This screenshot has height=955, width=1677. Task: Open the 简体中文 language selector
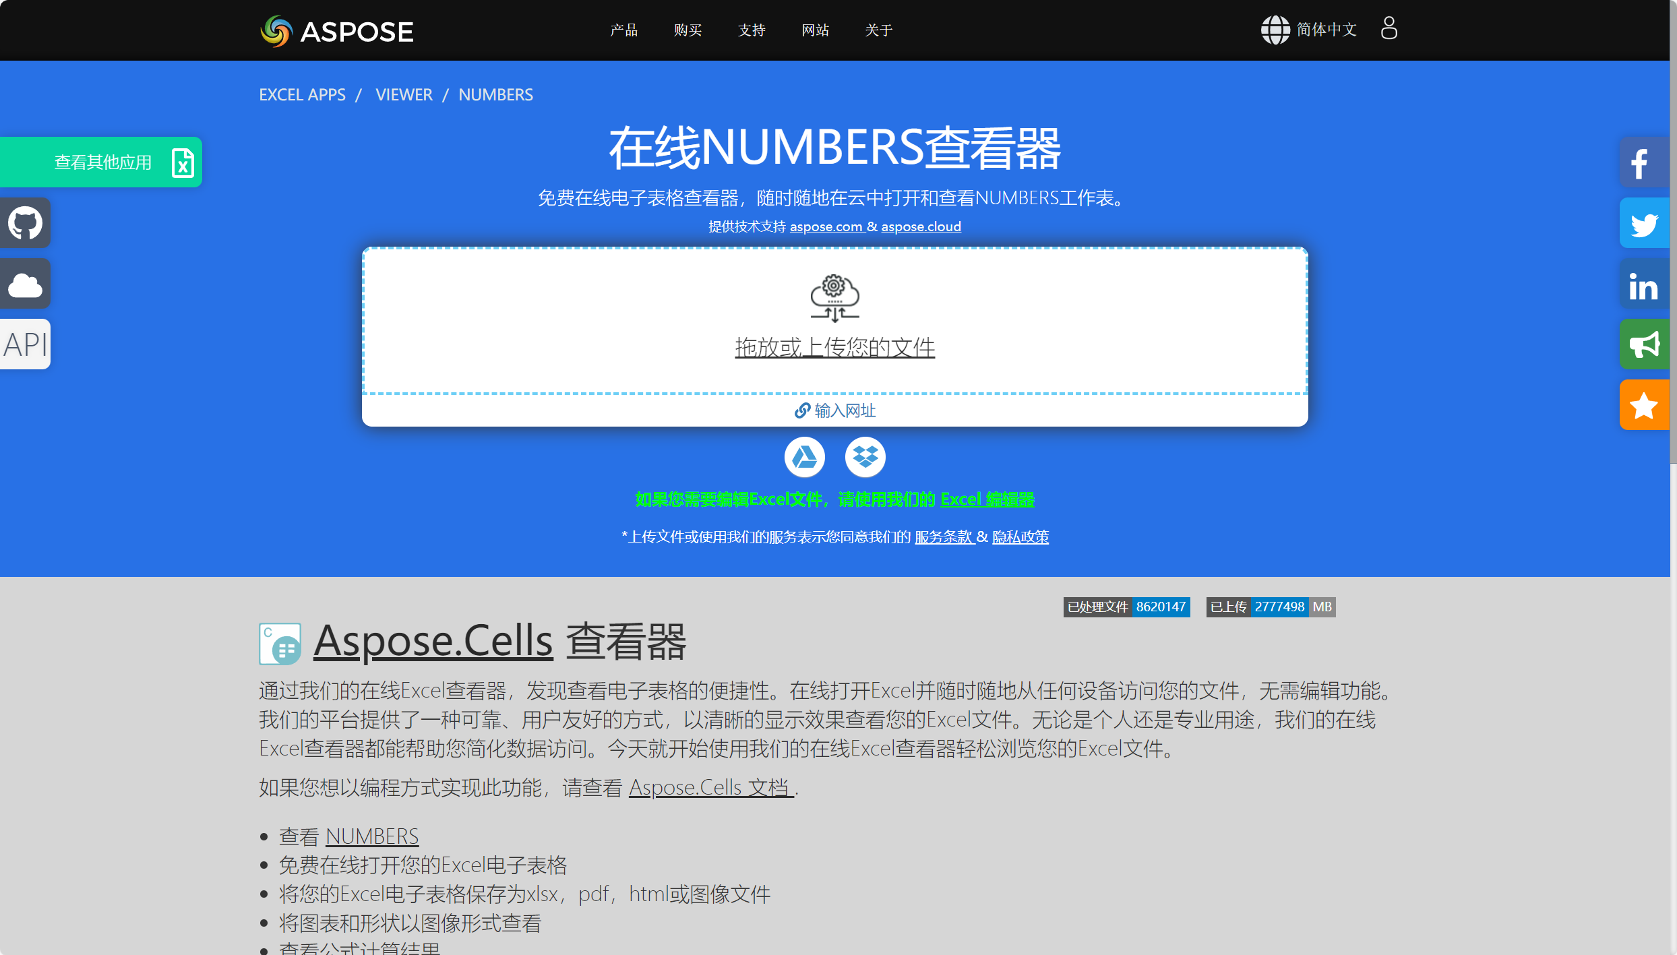pyautogui.click(x=1308, y=30)
